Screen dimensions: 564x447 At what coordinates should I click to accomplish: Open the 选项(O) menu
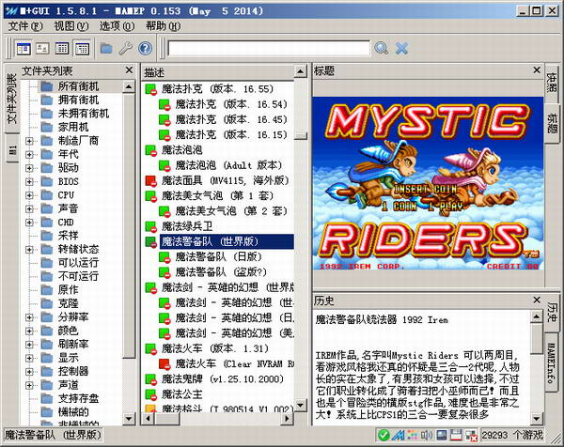[117, 26]
